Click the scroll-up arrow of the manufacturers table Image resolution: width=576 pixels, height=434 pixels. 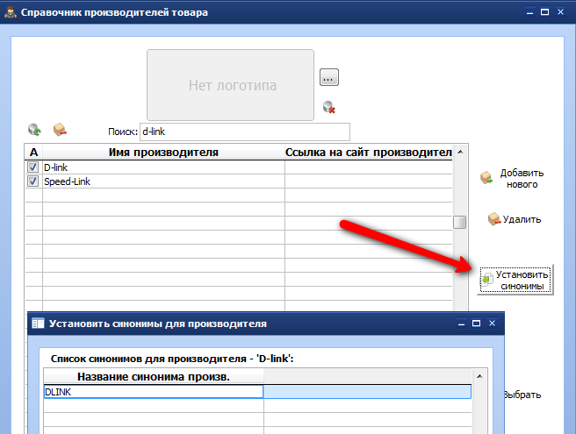[x=460, y=152]
